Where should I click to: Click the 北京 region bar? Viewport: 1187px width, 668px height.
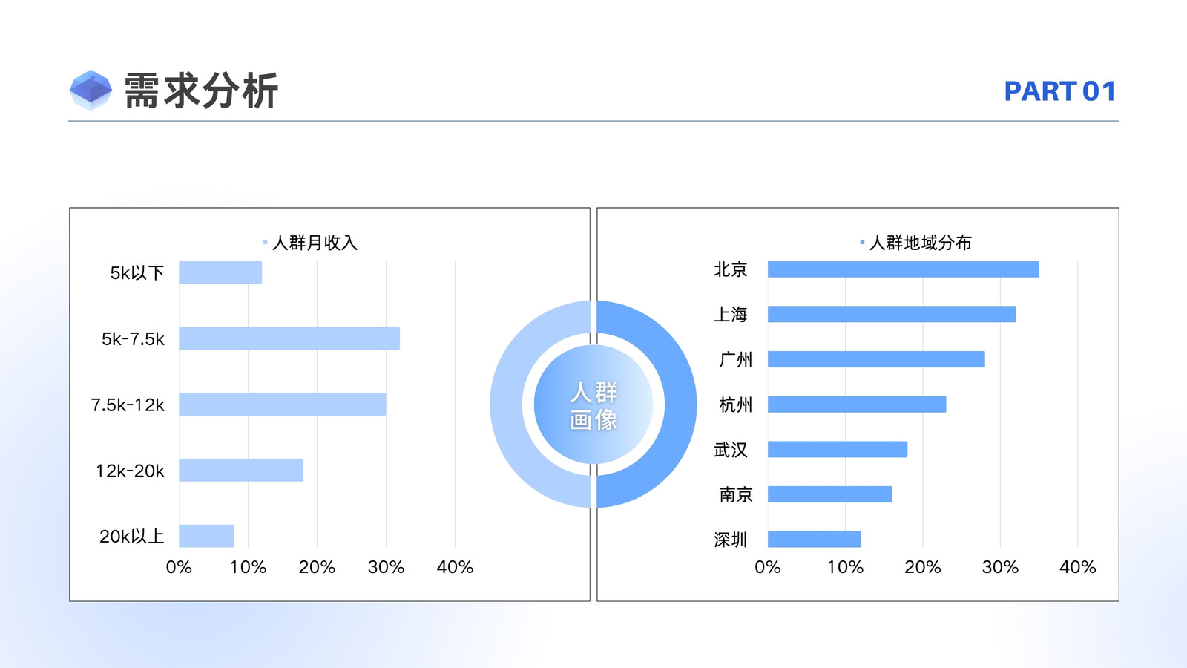pyautogui.click(x=904, y=269)
